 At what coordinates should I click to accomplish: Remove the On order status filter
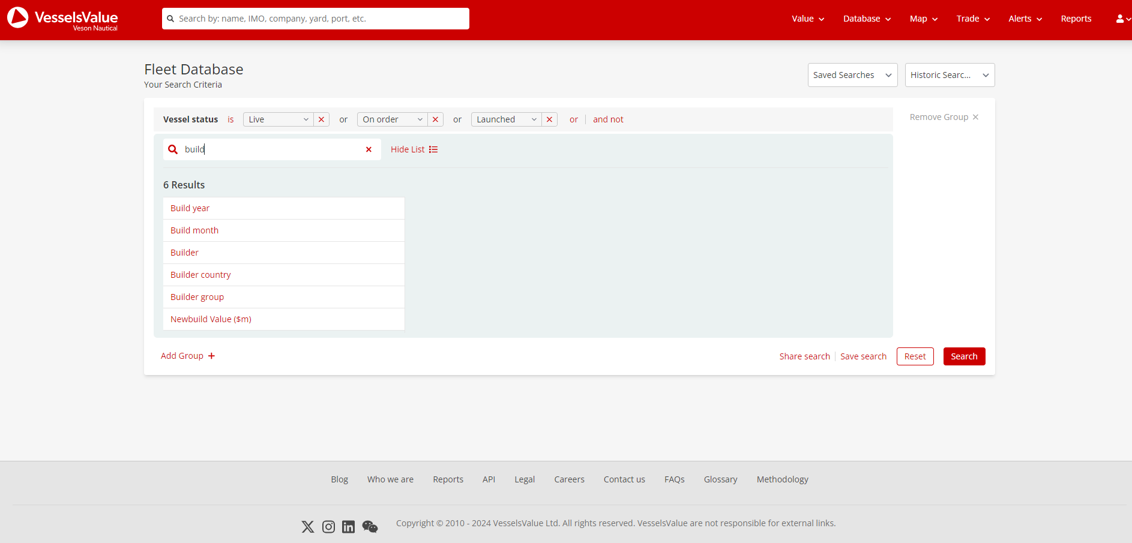point(435,119)
